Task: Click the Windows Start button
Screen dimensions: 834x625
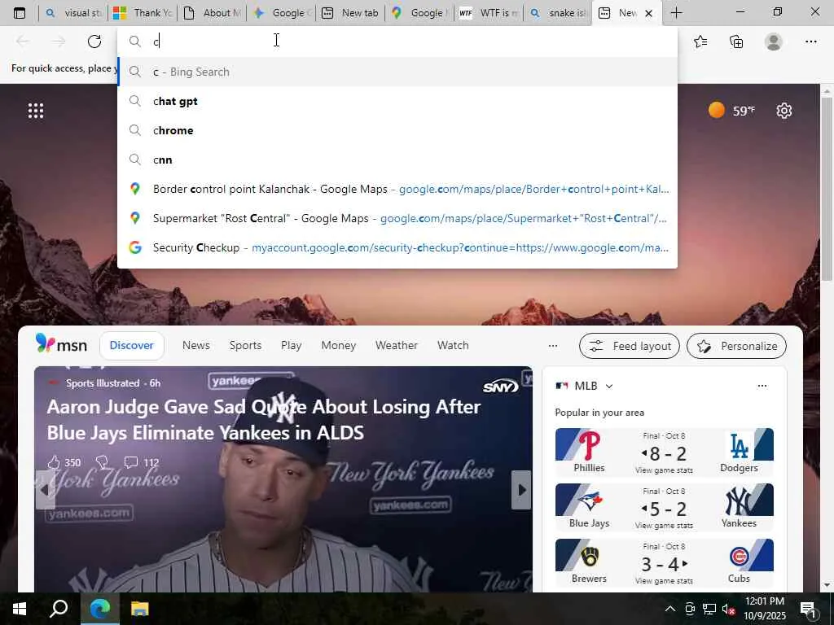Action: point(20,609)
